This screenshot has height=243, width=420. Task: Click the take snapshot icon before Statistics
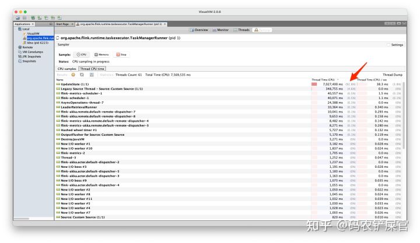click(92, 75)
